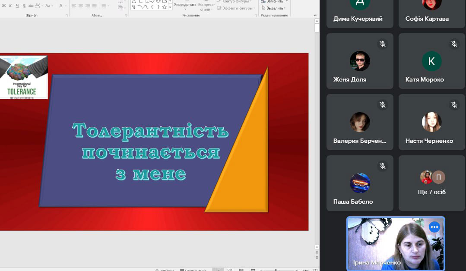This screenshot has height=271, width=466.
Task: Click Заменить replace button
Action: 274,1
